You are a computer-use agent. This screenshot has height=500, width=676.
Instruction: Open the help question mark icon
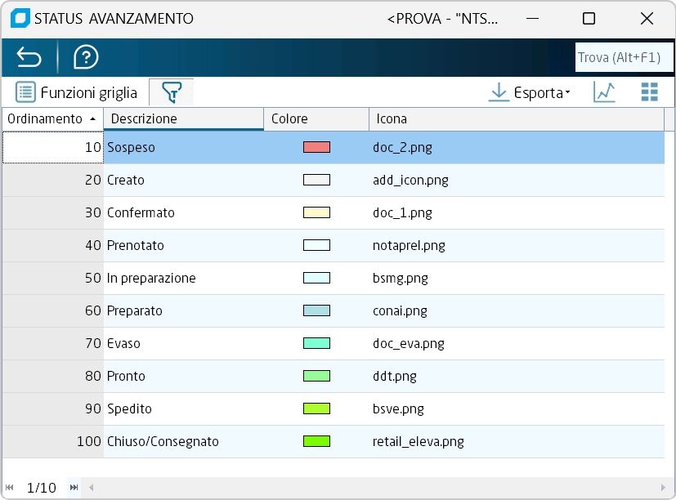point(86,57)
